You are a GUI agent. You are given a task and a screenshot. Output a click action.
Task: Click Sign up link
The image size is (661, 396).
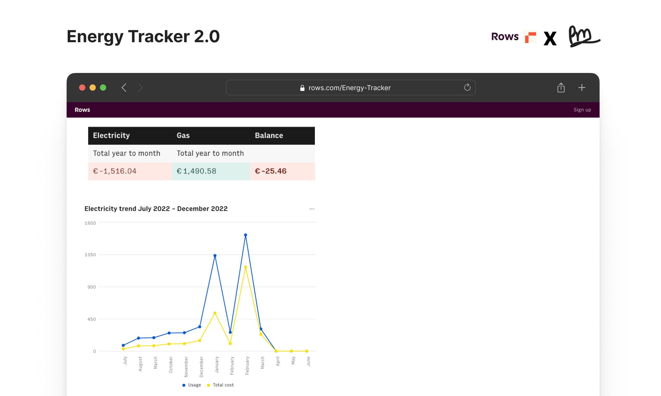(582, 110)
